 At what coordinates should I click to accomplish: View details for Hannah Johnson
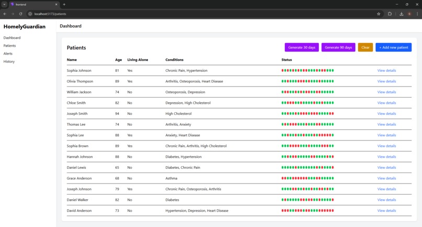tap(386, 157)
